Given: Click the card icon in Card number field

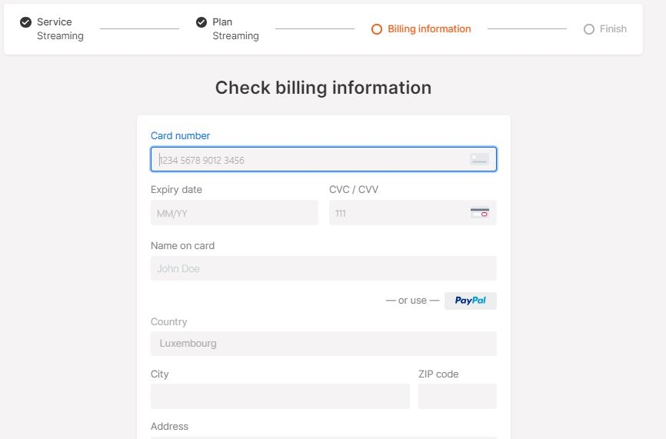Looking at the screenshot, I should 479,159.
